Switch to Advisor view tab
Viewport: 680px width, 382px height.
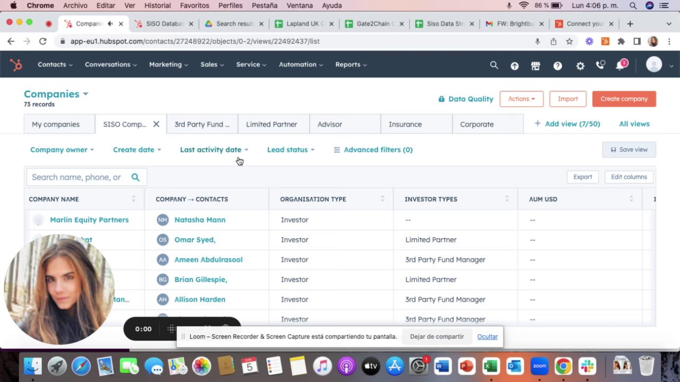point(345,124)
